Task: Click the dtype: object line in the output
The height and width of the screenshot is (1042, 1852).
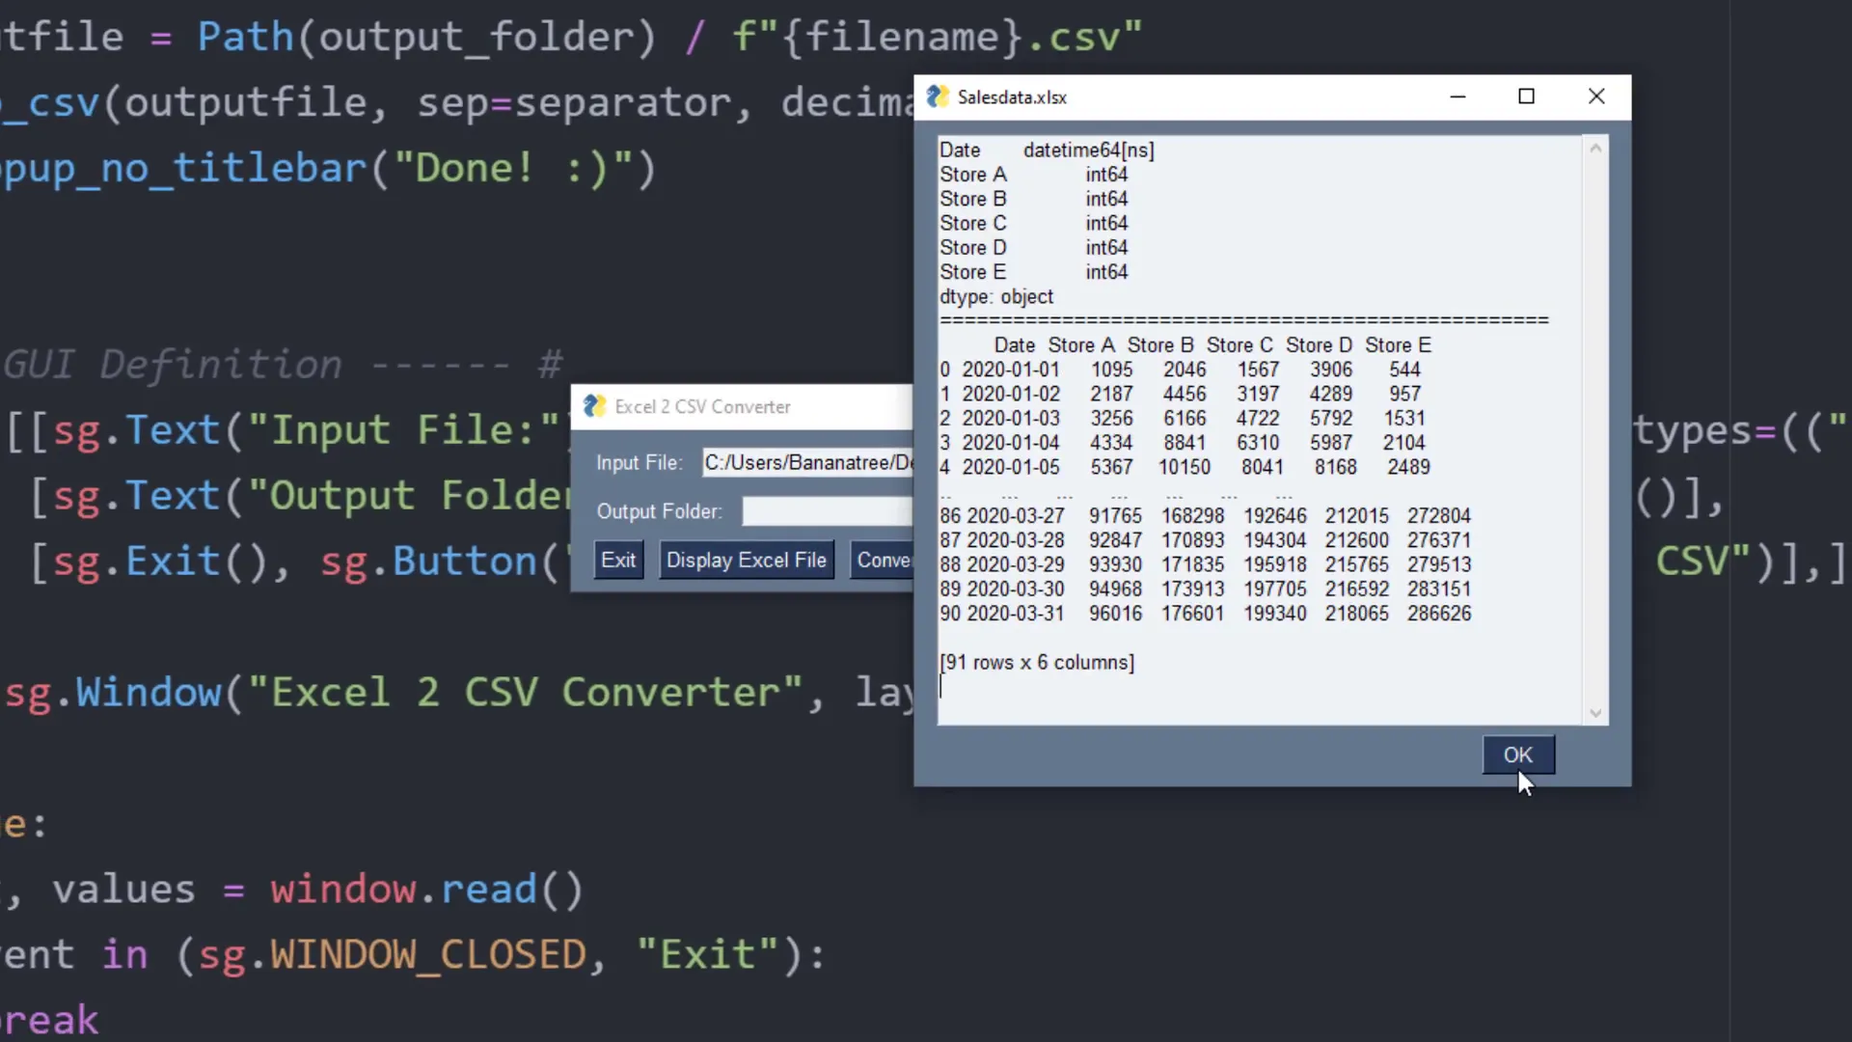Action: [996, 297]
